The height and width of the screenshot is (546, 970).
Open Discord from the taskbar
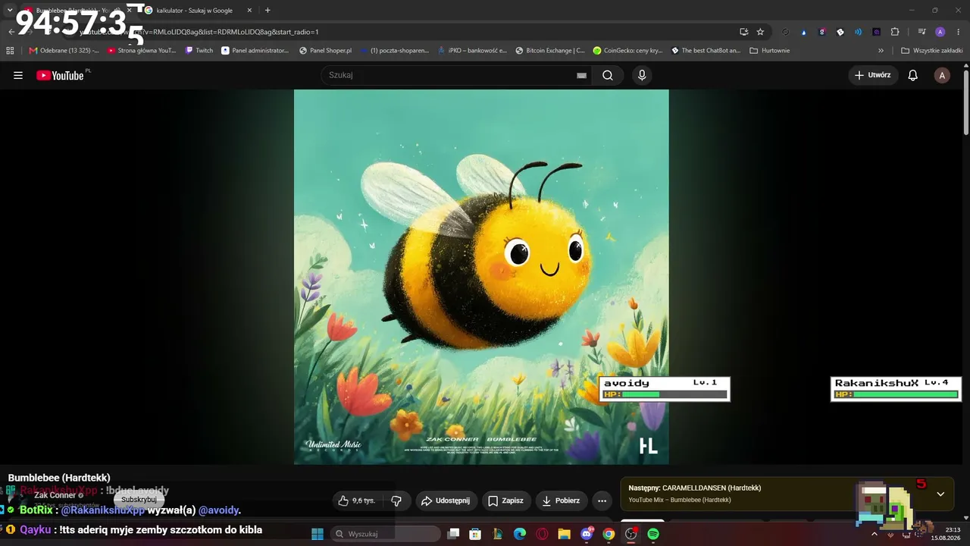click(587, 534)
